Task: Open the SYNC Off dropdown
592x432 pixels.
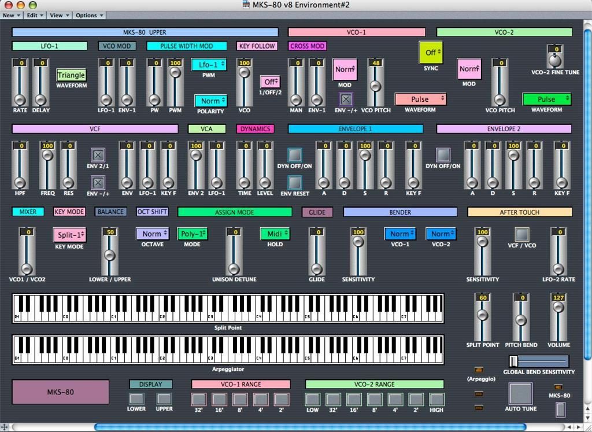Action: [x=431, y=53]
